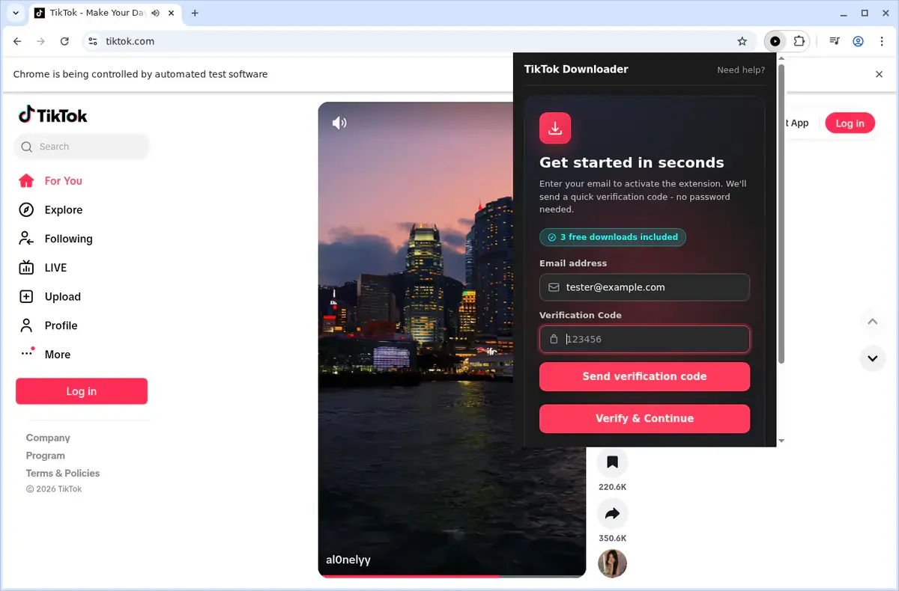Viewport: 899px width, 591px height.
Task: Click the sidebar Log in button
Action: click(x=82, y=391)
